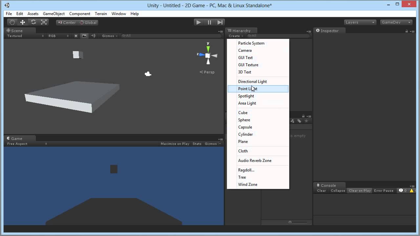Open the Scene view Gizmos dropdown

click(x=110, y=36)
